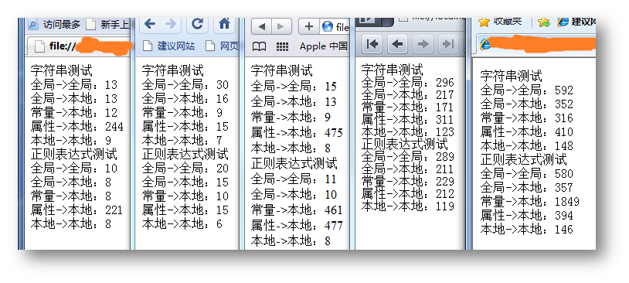Click the 常量->本地：1849 result line
Viewport: 629px width, 283px height.
(x=530, y=202)
